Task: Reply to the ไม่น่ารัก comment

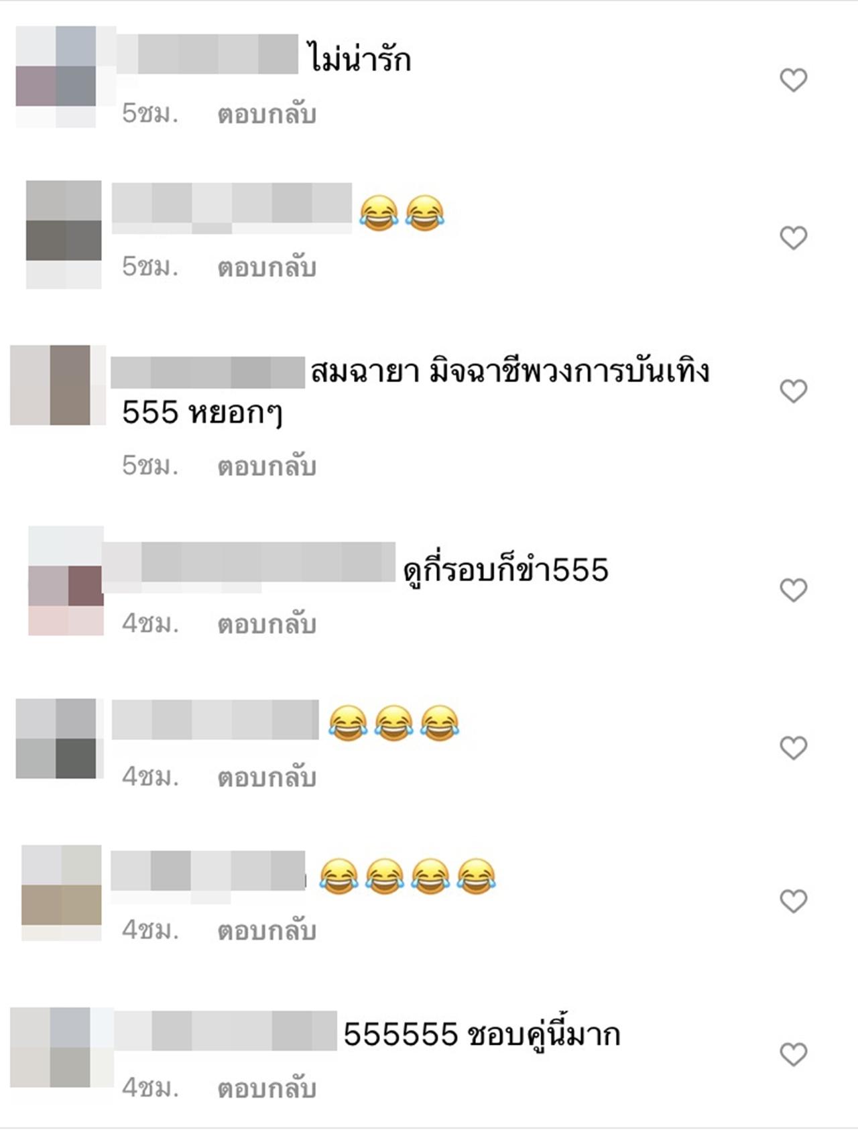Action: [267, 115]
